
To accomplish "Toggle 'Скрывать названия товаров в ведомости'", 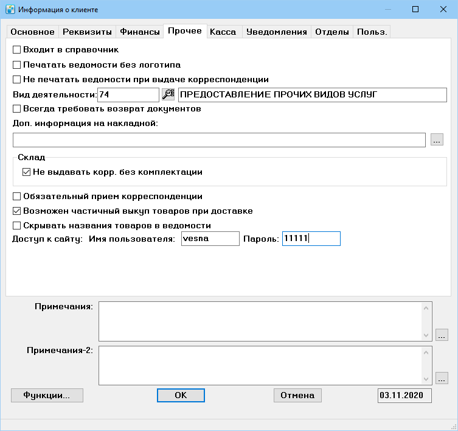I will pyautogui.click(x=16, y=225).
